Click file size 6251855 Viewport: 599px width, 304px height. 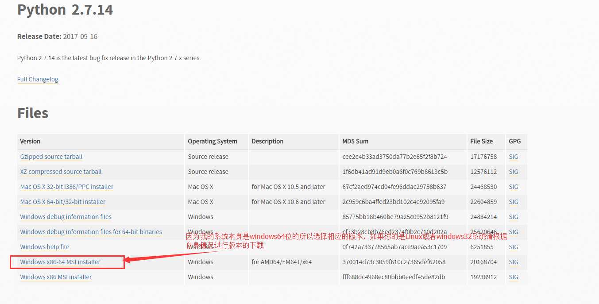(482, 247)
